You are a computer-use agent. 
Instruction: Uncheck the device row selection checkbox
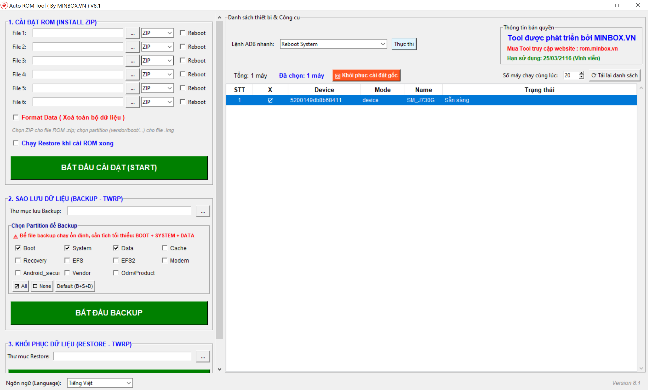(270, 100)
